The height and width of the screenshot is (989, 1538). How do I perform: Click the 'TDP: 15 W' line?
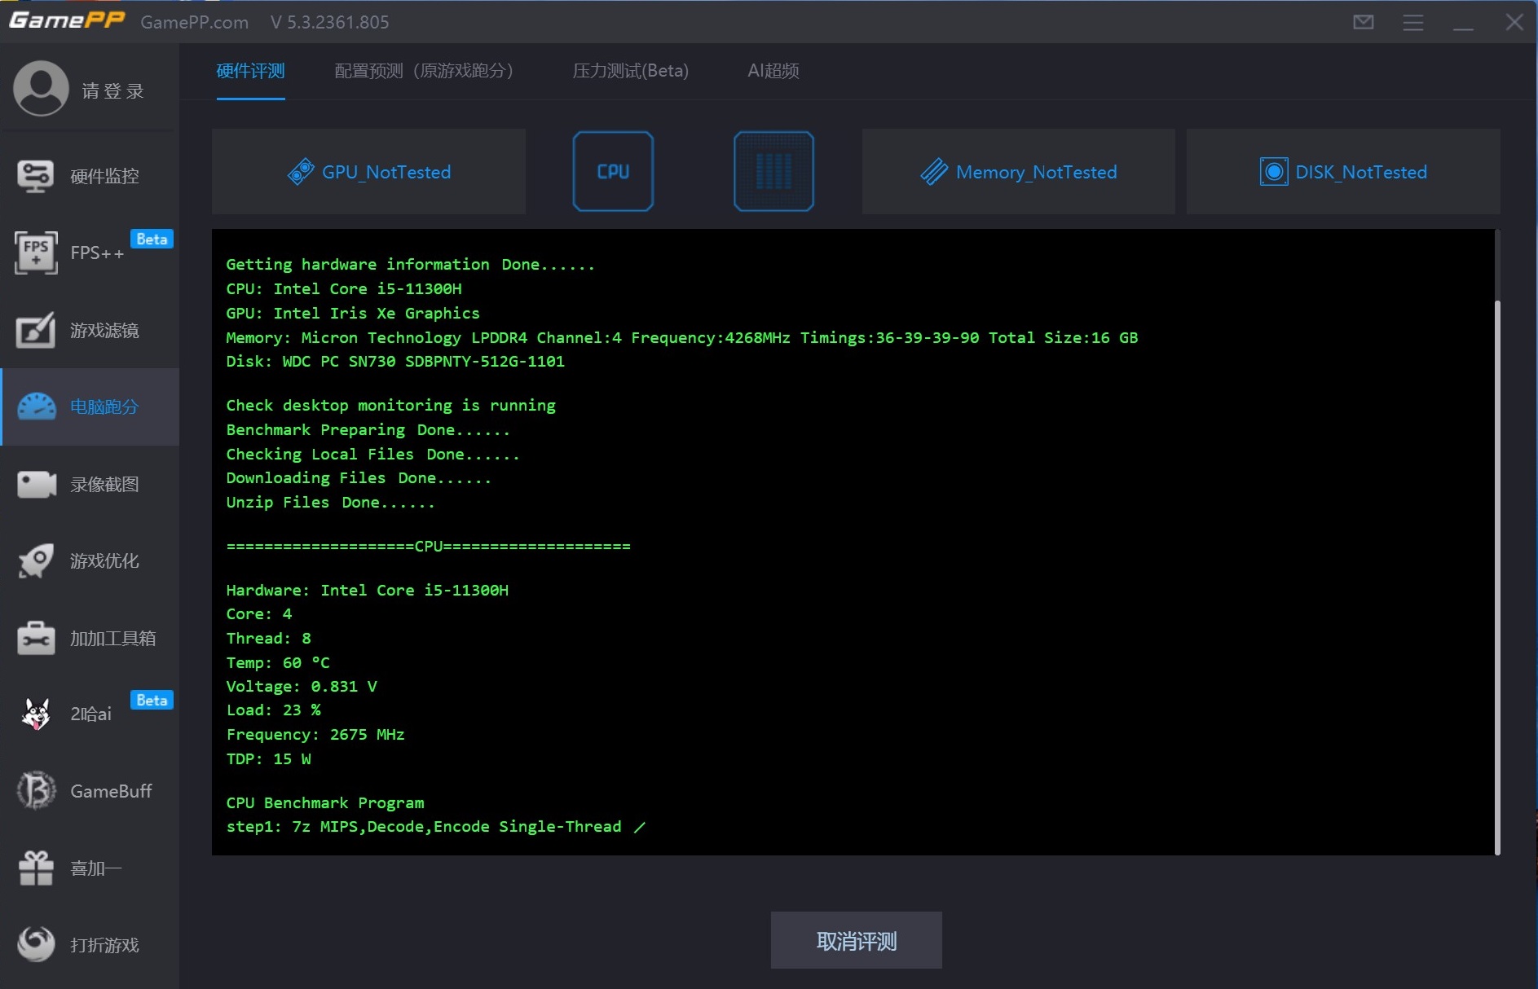(268, 758)
